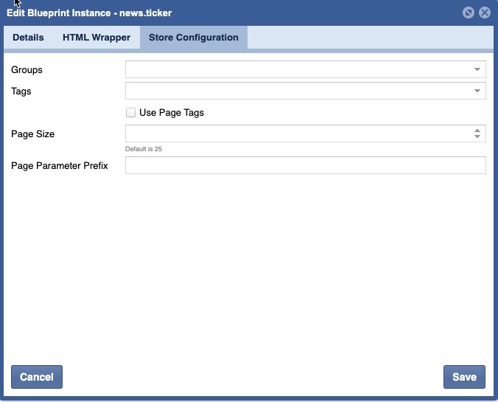
Task: Close the Edit Blueprint Instance dialog
Action: click(x=484, y=13)
